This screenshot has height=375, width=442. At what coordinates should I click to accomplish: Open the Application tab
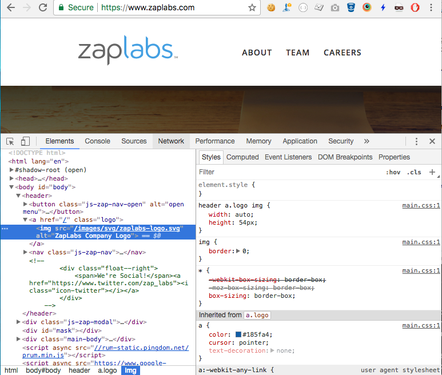[300, 141]
